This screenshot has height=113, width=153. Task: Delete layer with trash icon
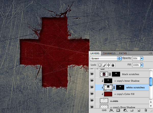146,110
